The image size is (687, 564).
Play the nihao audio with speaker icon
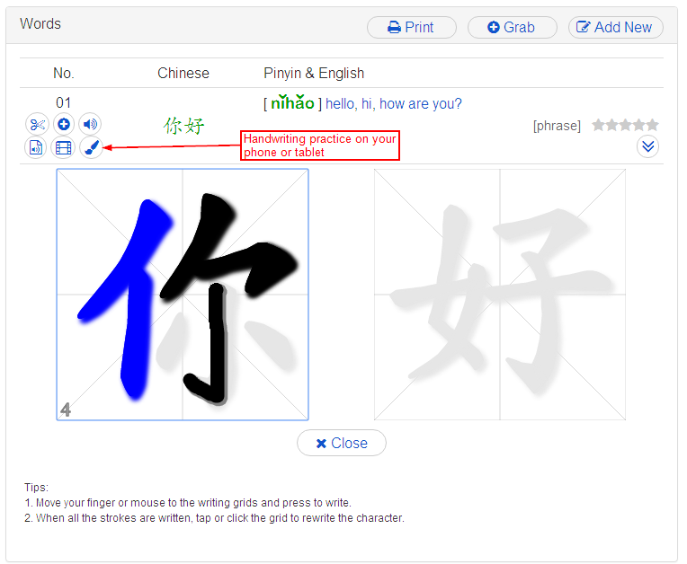89,124
